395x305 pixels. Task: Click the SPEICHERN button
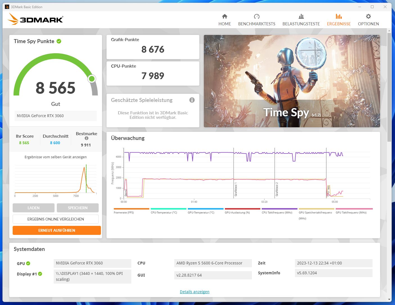pyautogui.click(x=78, y=208)
